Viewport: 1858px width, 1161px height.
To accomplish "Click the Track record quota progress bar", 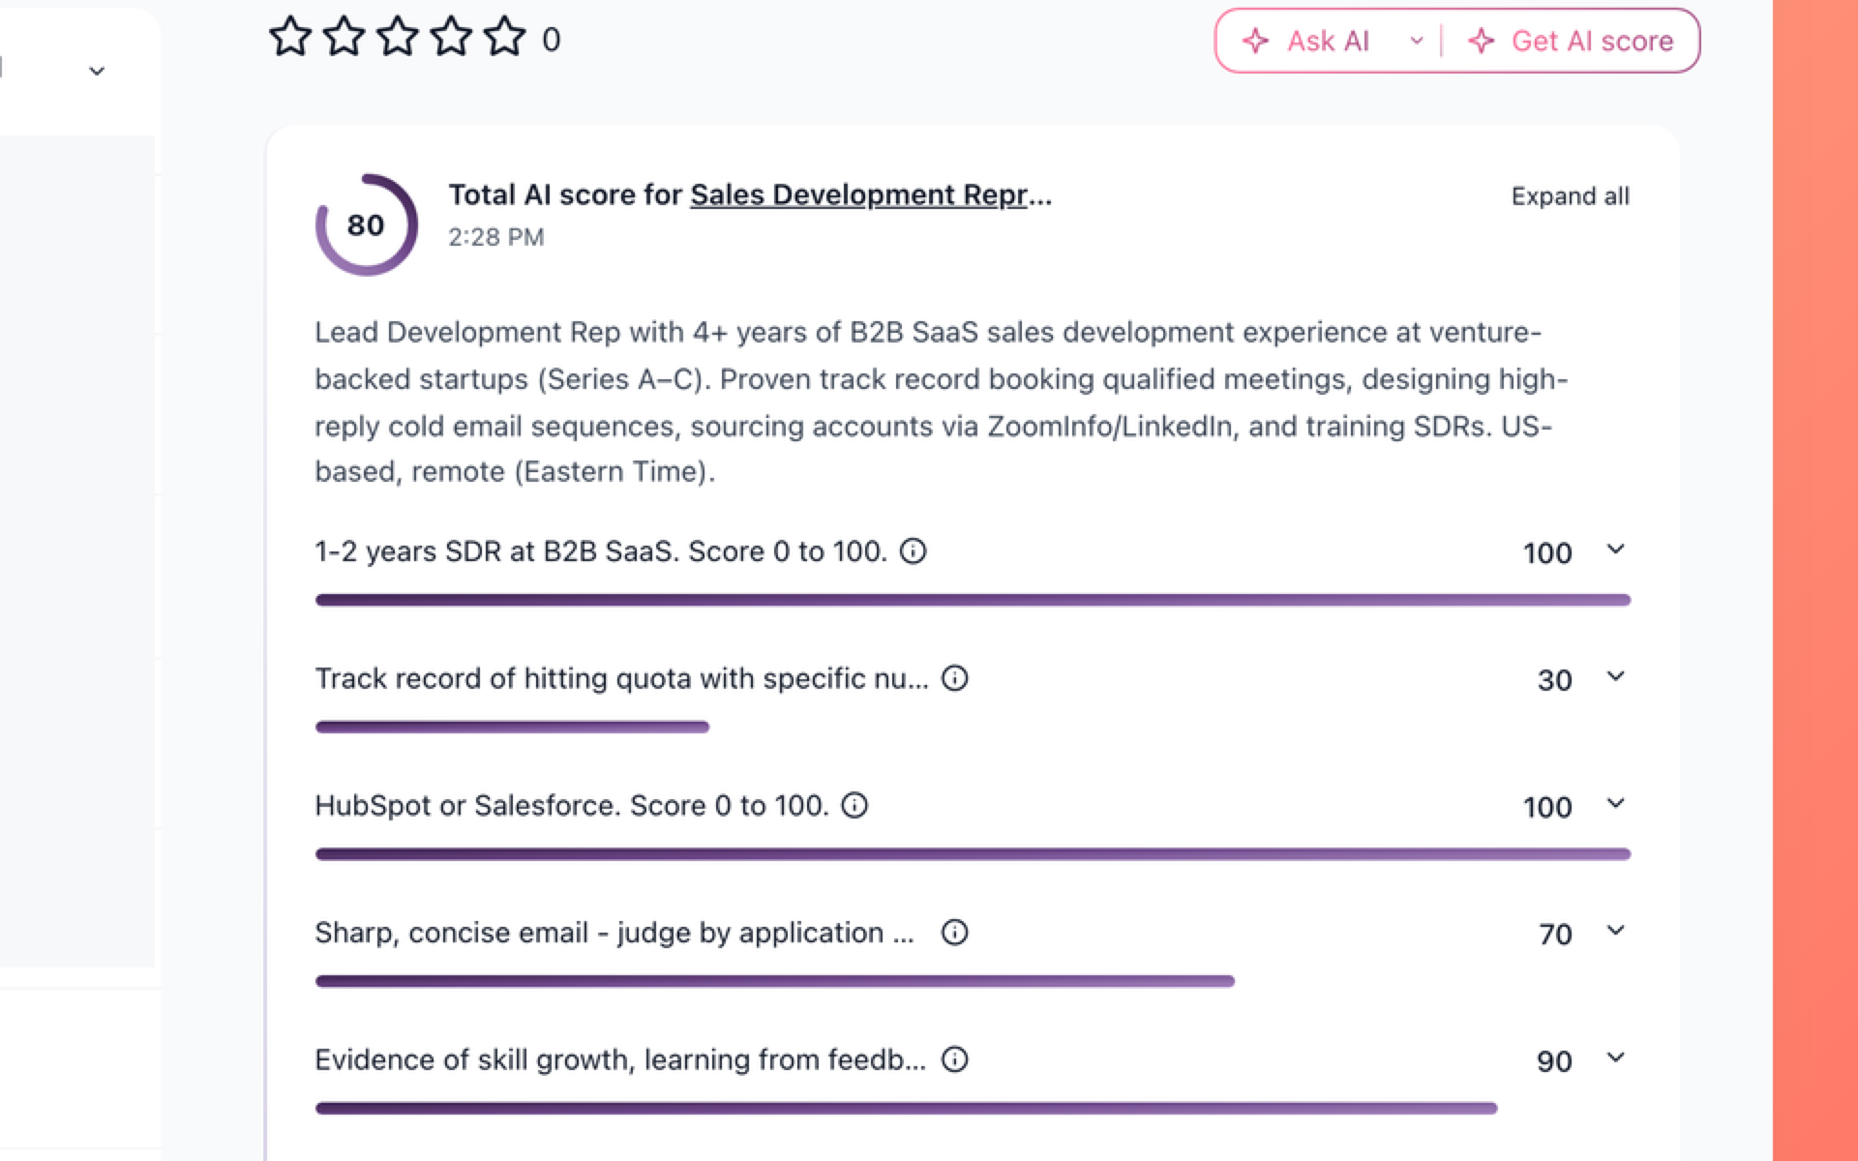I will [x=512, y=727].
